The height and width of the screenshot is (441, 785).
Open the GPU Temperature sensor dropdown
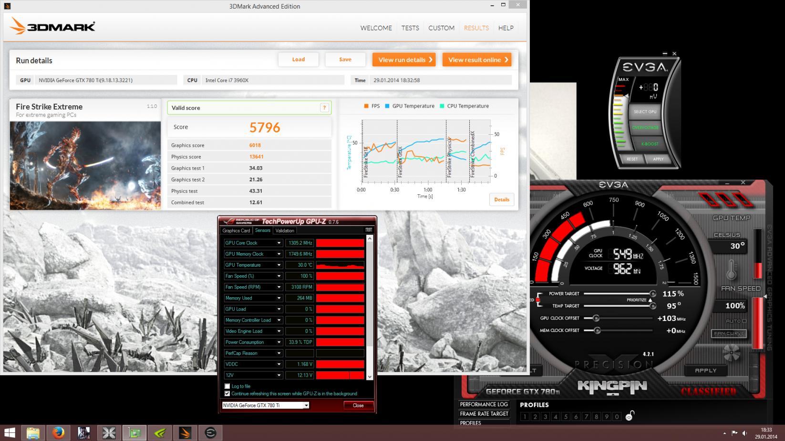279,265
